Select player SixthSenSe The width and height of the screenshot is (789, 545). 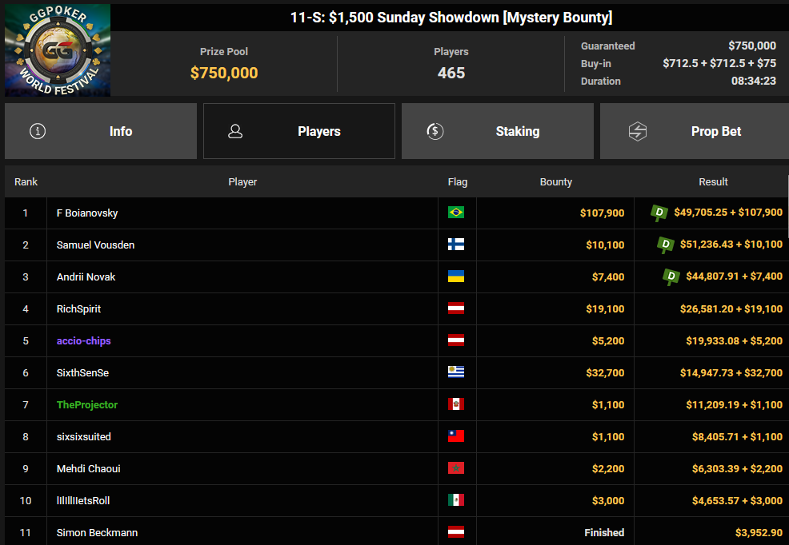[x=82, y=372]
